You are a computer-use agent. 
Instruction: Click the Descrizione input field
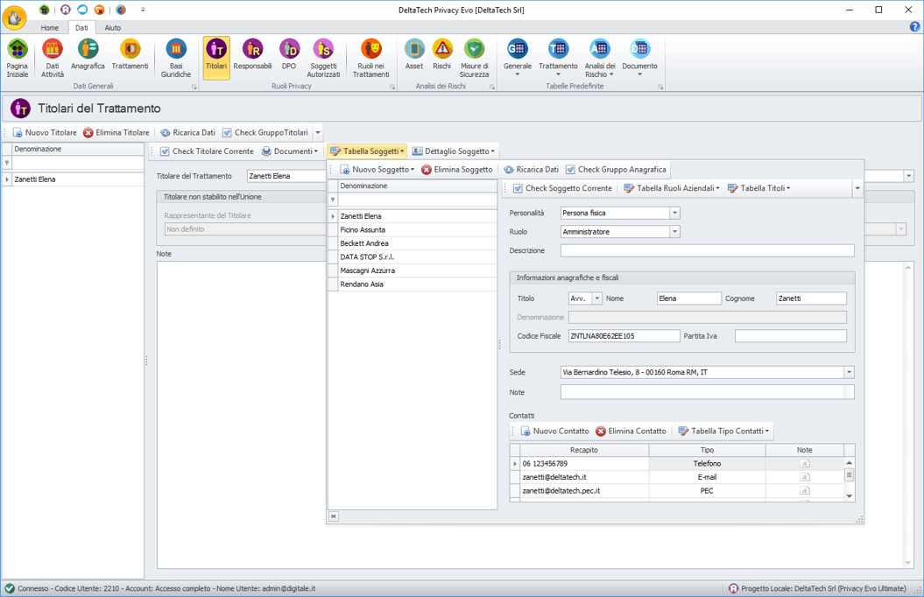(707, 251)
